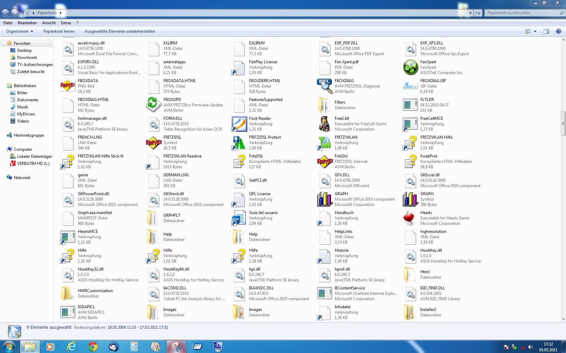566x353 pixels.
Task: Click the scrollbar down arrow
Action: coord(563,319)
